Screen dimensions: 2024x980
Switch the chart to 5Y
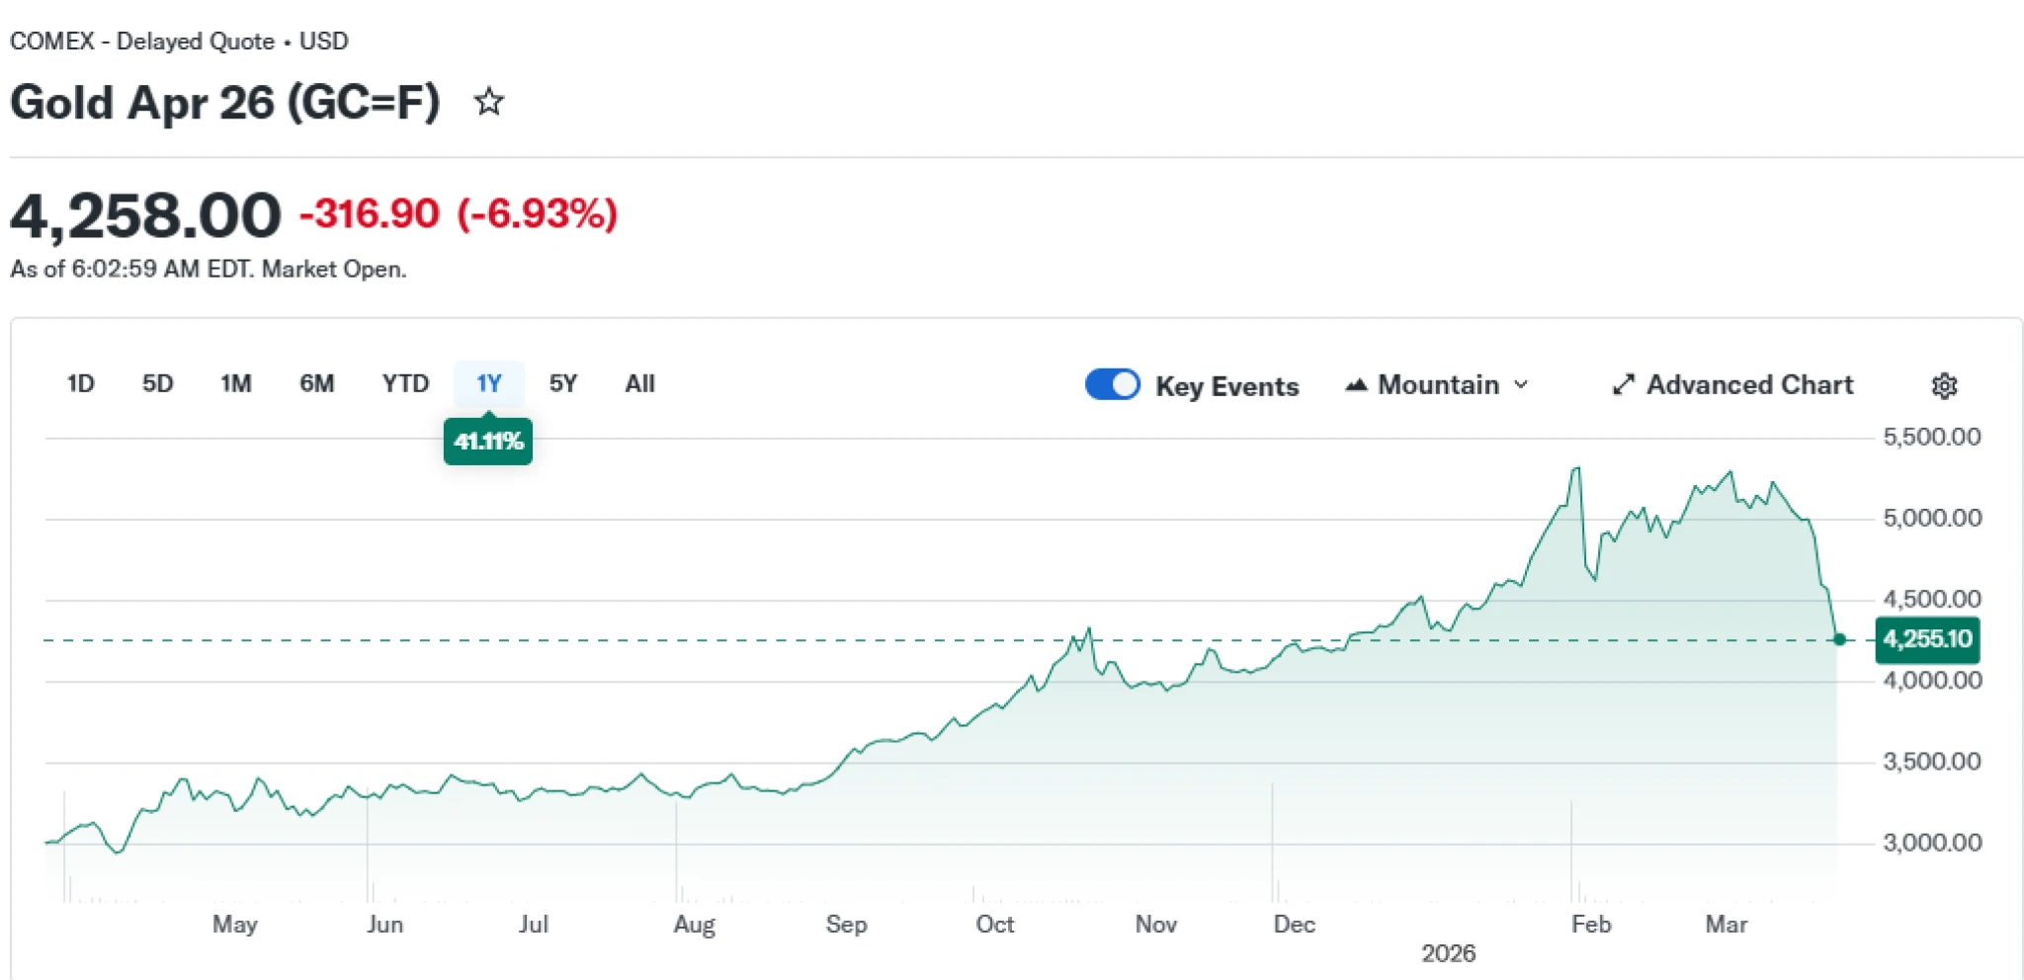click(562, 383)
